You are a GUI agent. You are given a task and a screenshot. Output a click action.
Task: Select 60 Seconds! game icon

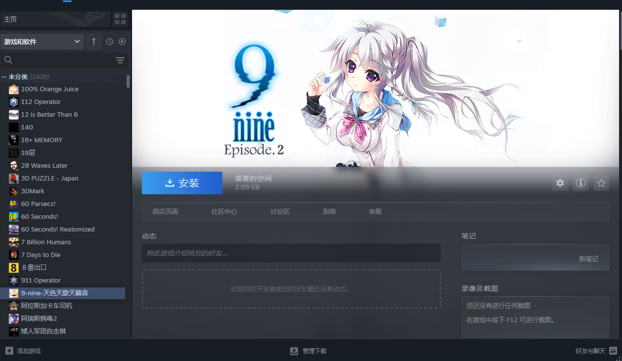click(x=14, y=217)
